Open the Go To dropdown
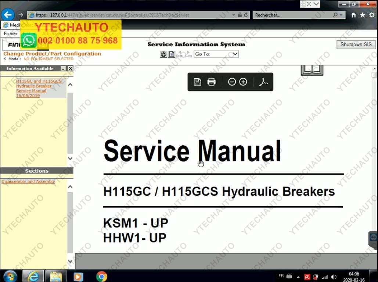Viewport: 378px width, 282px height. pyautogui.click(x=216, y=54)
